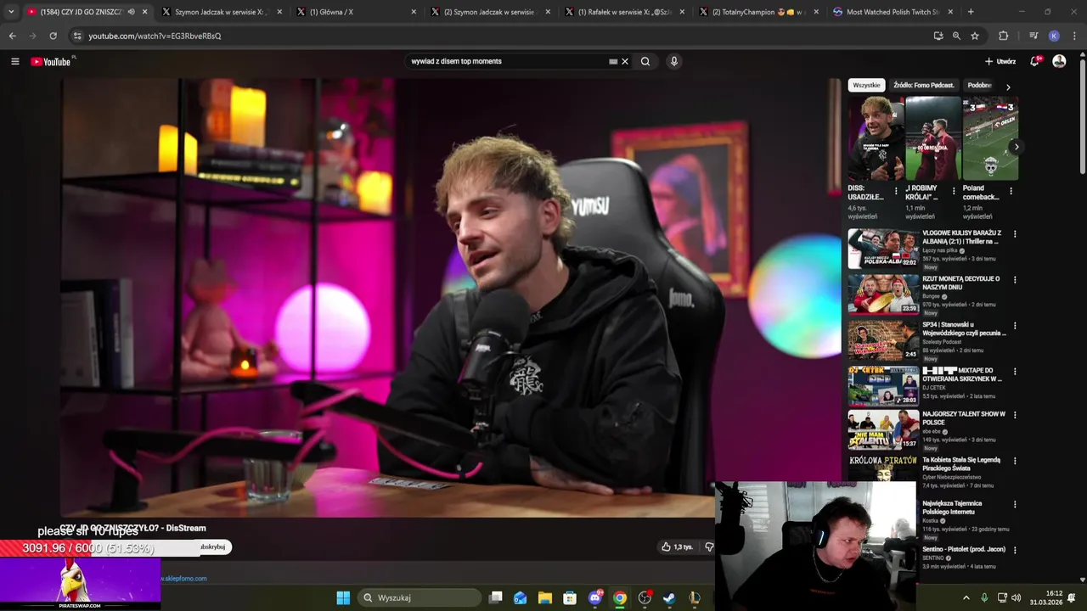Open Steam from the taskbar
Screen dimensions: 1087x611
coord(669,597)
